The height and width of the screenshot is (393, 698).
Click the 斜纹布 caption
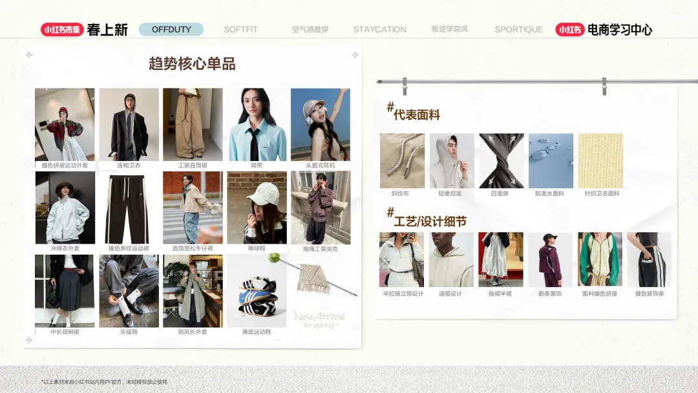click(x=400, y=194)
